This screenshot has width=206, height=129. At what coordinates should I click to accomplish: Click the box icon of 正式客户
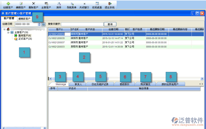pos(16,39)
